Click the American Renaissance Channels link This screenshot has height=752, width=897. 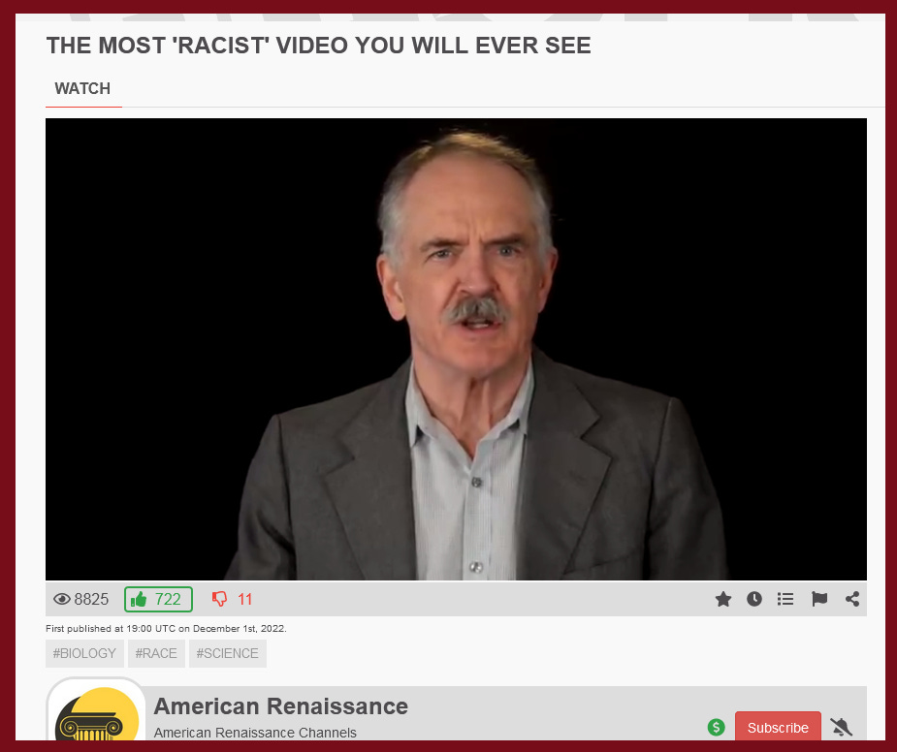tap(255, 733)
